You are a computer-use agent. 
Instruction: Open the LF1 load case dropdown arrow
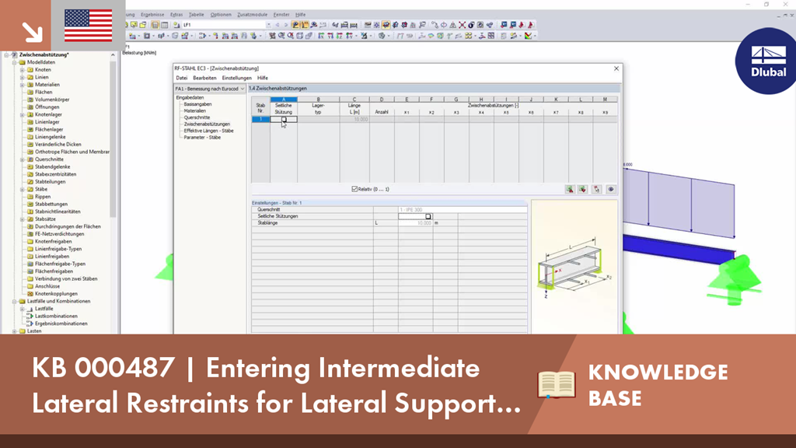point(268,25)
